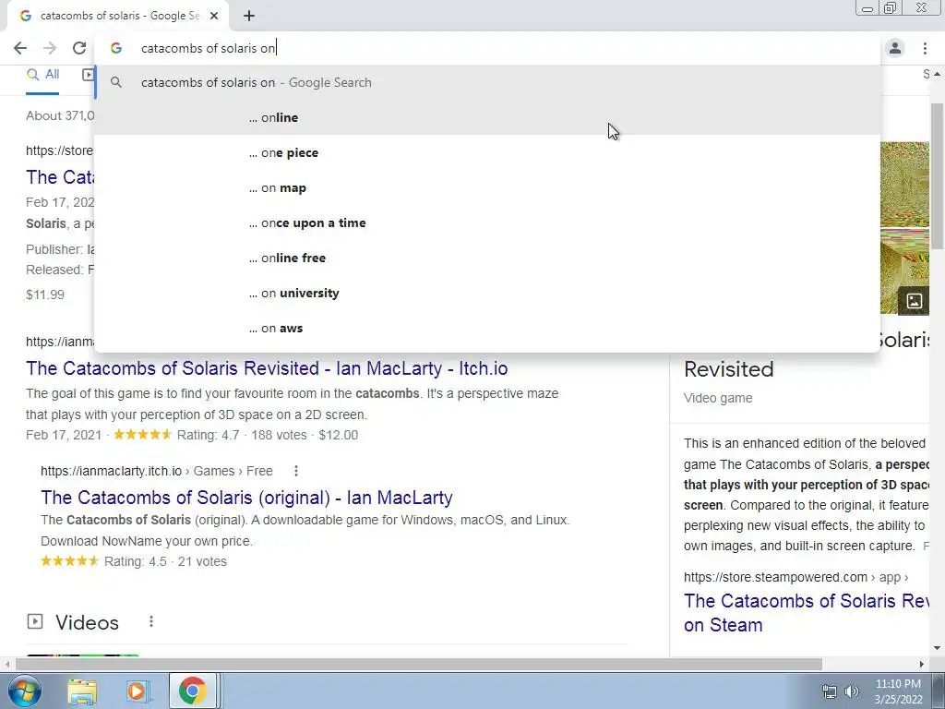The image size is (945, 709).
Task: Open The Catacombs of Solaris (original) link
Action: [246, 498]
